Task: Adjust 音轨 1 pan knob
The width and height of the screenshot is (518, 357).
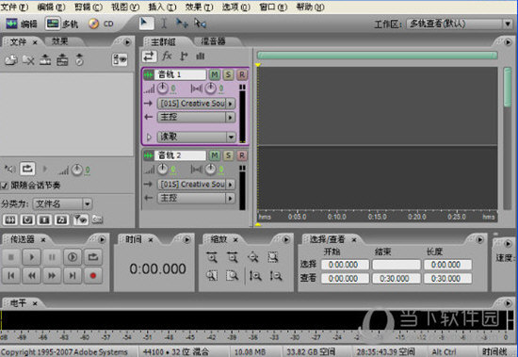Action: (x=210, y=89)
